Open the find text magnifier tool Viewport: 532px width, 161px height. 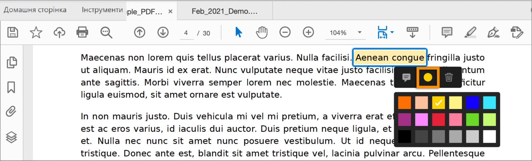(x=106, y=32)
